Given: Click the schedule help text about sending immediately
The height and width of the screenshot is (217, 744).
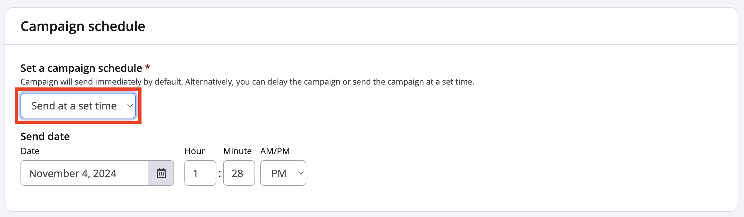Looking at the screenshot, I should point(247,82).
